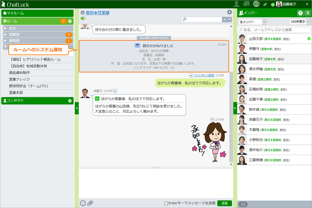Open the help question mark icon
The width and height of the screenshot is (312, 208).
(300, 13)
